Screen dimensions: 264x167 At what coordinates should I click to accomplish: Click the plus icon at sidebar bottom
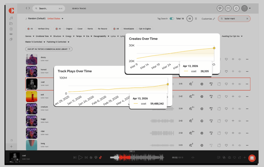point(11,146)
